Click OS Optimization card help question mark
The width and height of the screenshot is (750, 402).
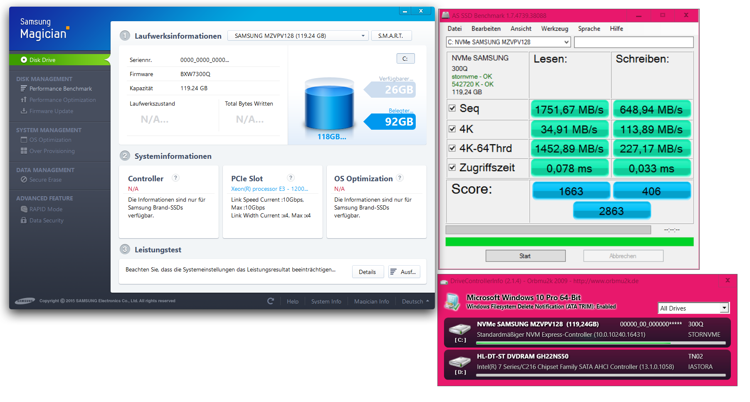click(400, 178)
